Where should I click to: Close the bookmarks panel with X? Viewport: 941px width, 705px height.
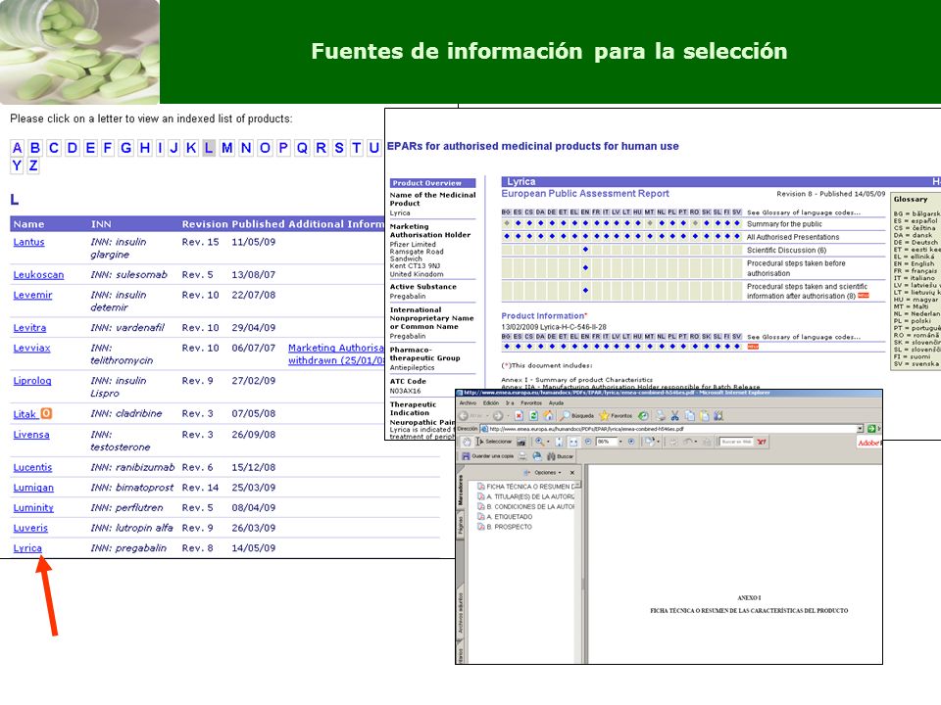click(571, 472)
